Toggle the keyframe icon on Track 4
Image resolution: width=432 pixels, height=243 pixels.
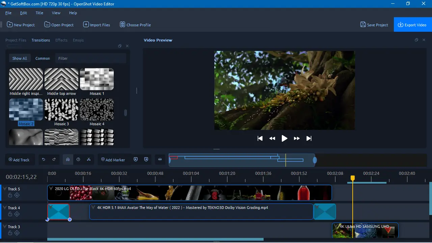(17, 214)
